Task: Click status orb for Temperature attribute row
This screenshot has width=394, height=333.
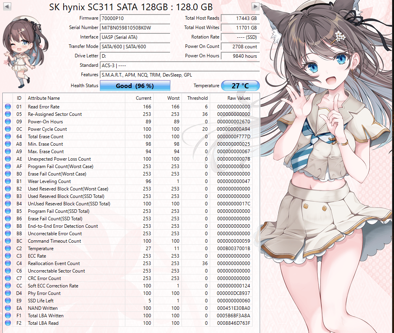Action: tap(8, 248)
